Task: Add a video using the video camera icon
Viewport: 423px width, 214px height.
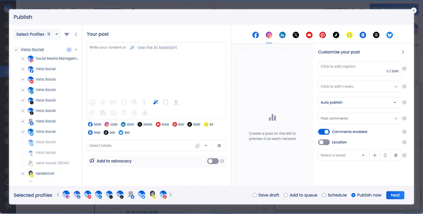Action: pos(103,113)
